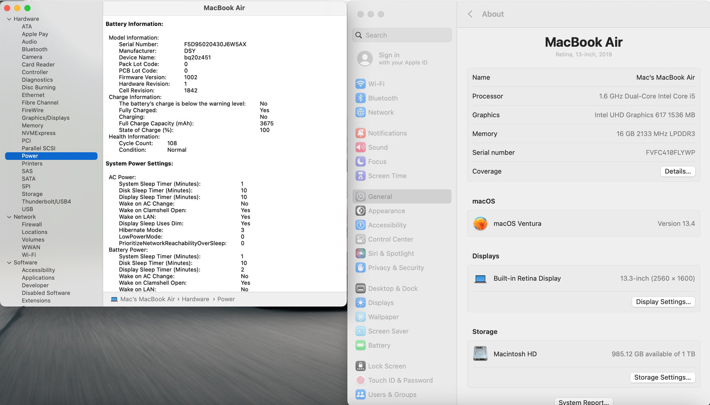Viewport: 710px width, 405px height.
Task: Click the Search field in System Settings
Action: [x=401, y=35]
